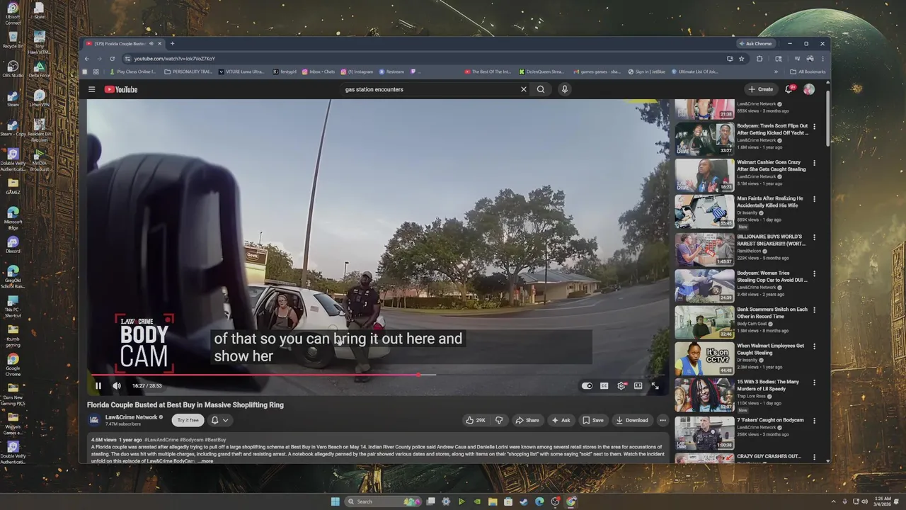Expand description with ...more

coord(205,461)
